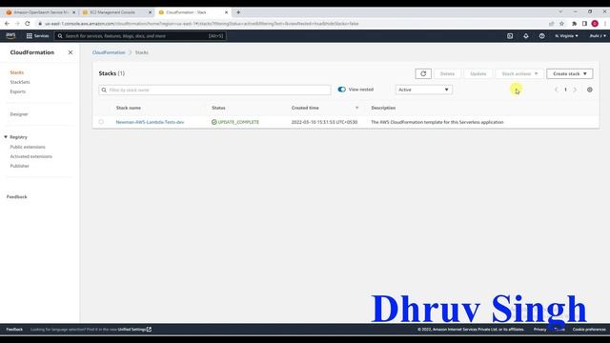610x343 pixels.
Task: Open the account menu dropdown
Action: click(598, 36)
